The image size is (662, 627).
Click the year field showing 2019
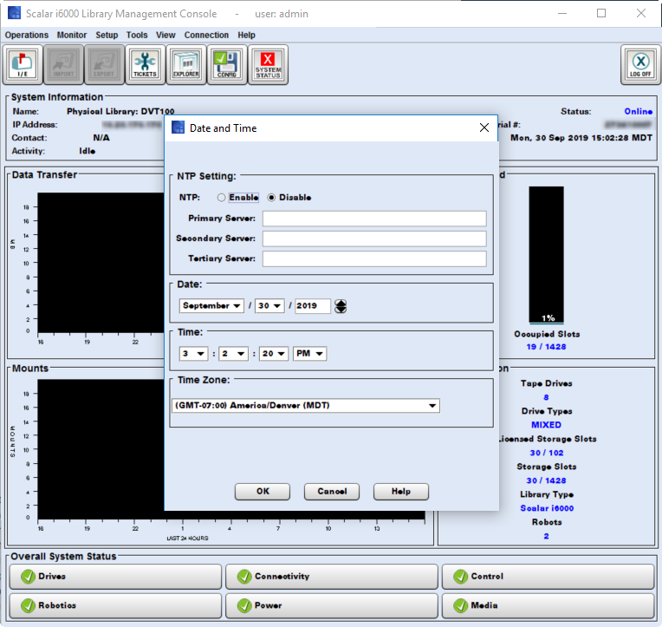click(x=313, y=305)
